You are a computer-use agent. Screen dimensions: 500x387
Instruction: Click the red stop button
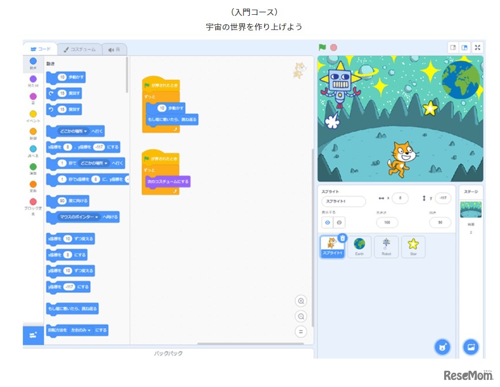pos(334,48)
